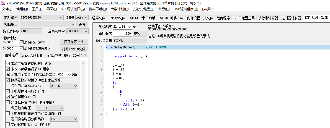Switch to the USB-HID助手 tab
Viewport: 330px width, 128px height.
pyautogui.click(x=167, y=18)
